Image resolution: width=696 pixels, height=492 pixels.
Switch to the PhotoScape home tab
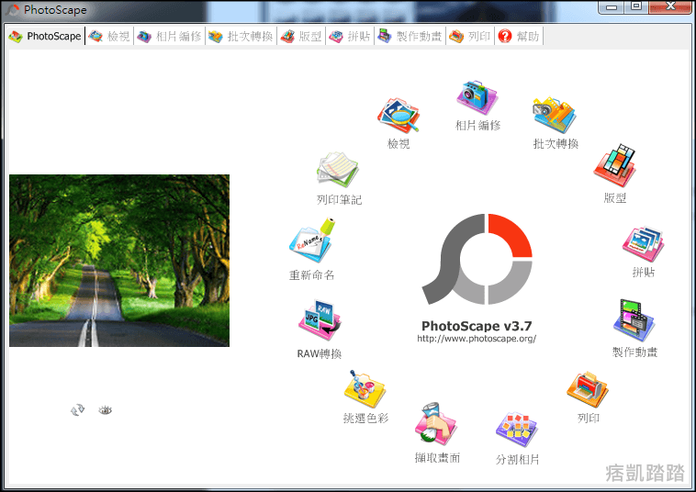45,36
